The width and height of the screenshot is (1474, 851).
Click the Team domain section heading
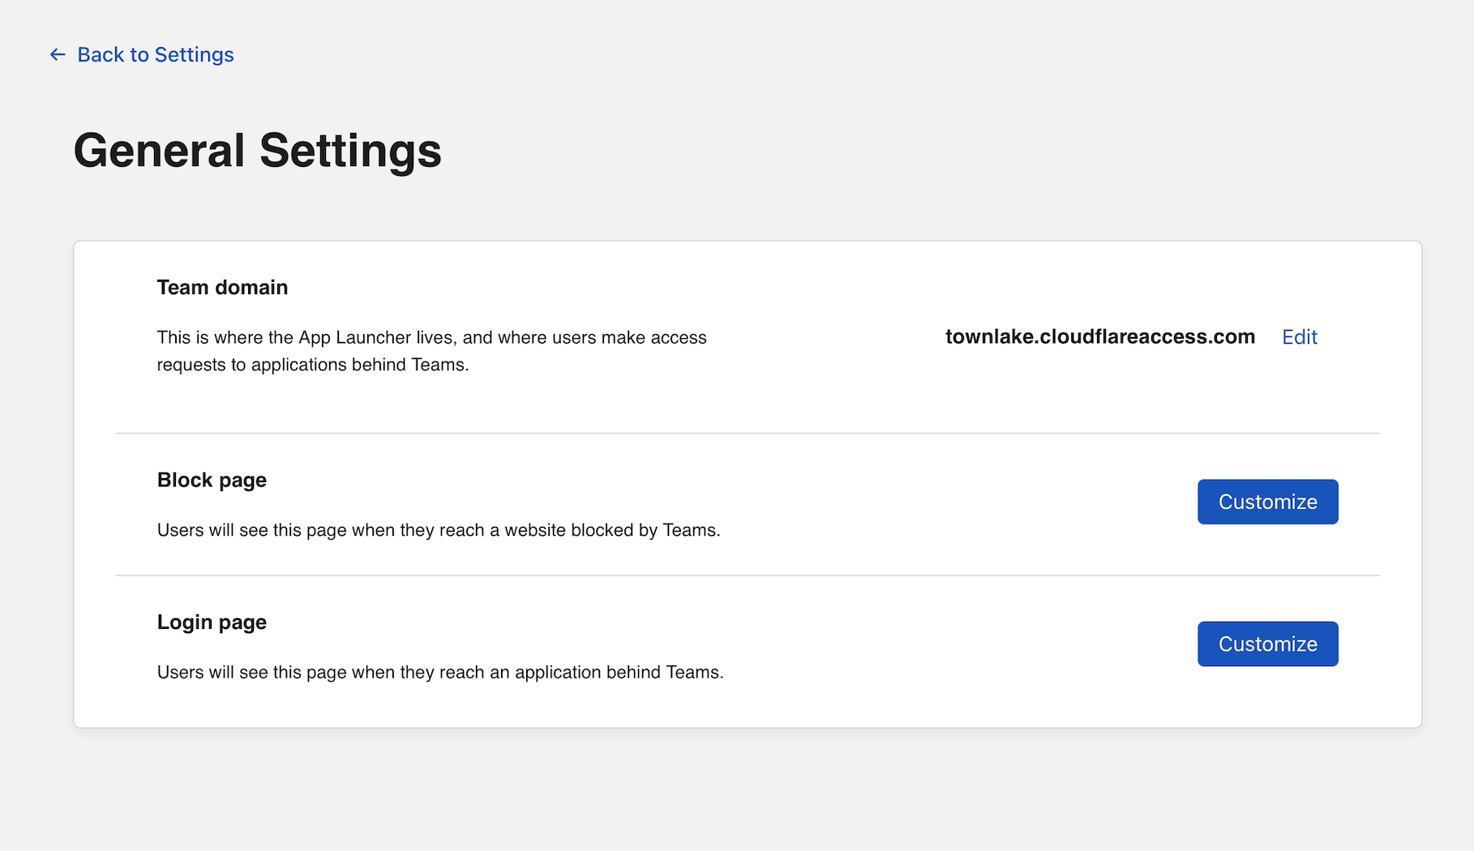click(x=222, y=287)
